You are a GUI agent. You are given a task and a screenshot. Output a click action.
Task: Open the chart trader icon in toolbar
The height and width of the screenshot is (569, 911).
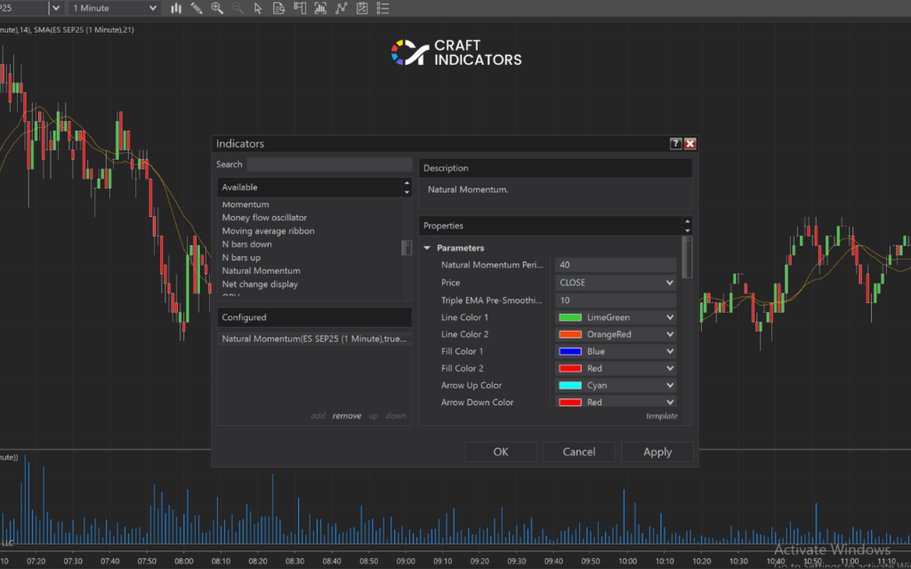(x=300, y=8)
